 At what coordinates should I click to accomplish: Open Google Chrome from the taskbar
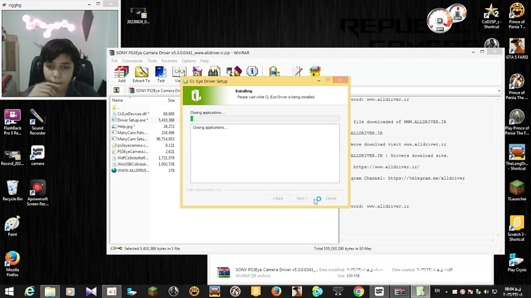click(x=358, y=292)
